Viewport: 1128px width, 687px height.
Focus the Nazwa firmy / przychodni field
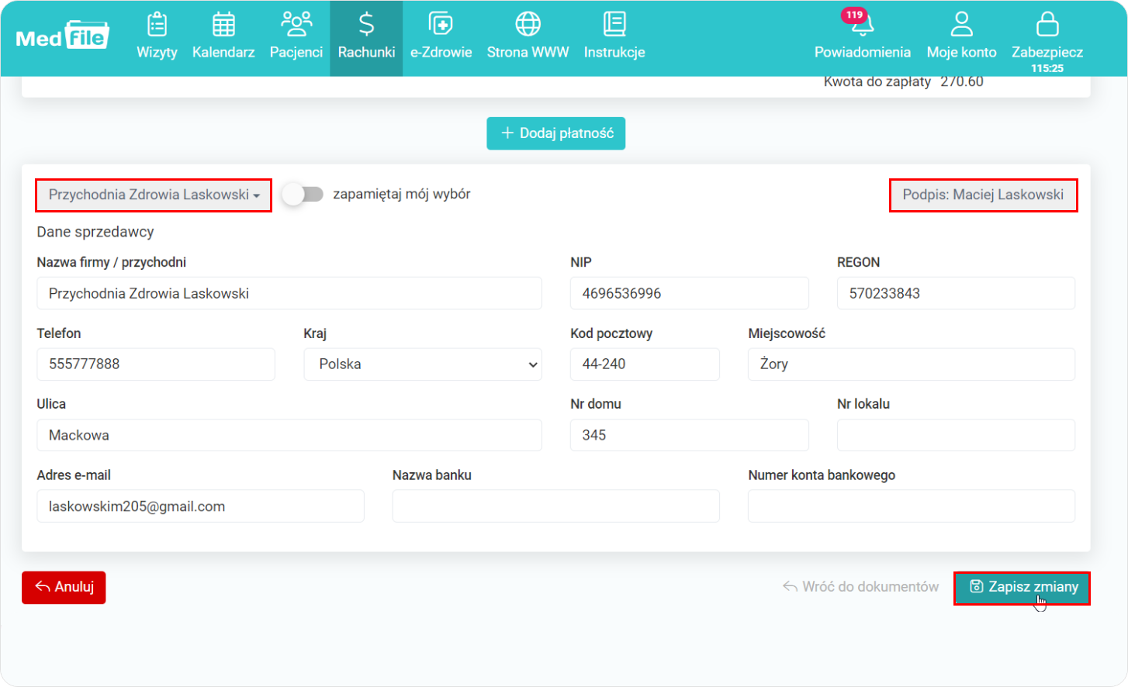point(289,293)
